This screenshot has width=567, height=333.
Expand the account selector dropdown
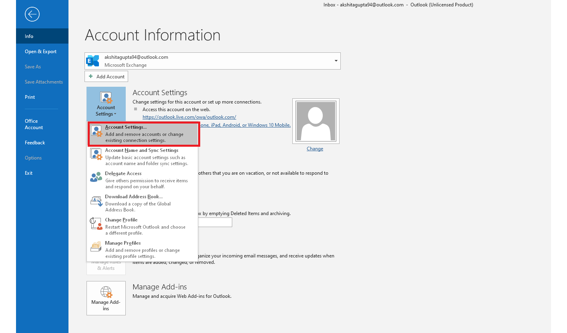[x=336, y=61]
